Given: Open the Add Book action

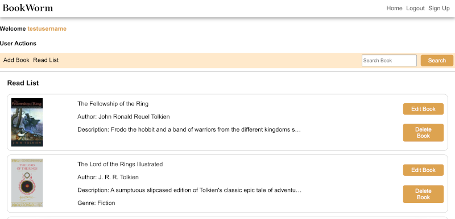Looking at the screenshot, I should 16,60.
